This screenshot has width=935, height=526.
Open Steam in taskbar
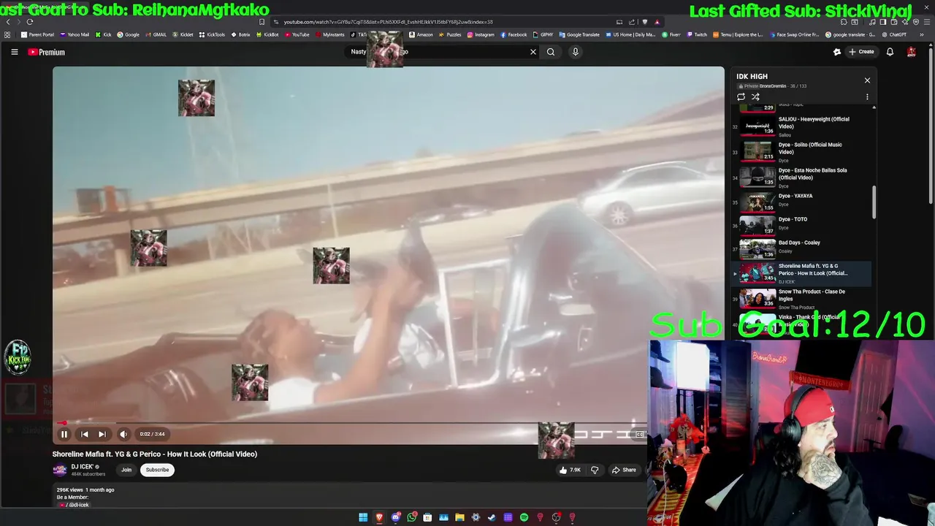click(492, 517)
